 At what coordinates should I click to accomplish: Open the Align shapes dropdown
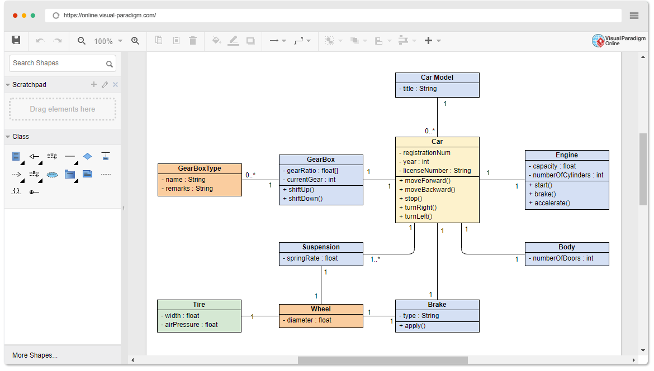(382, 40)
